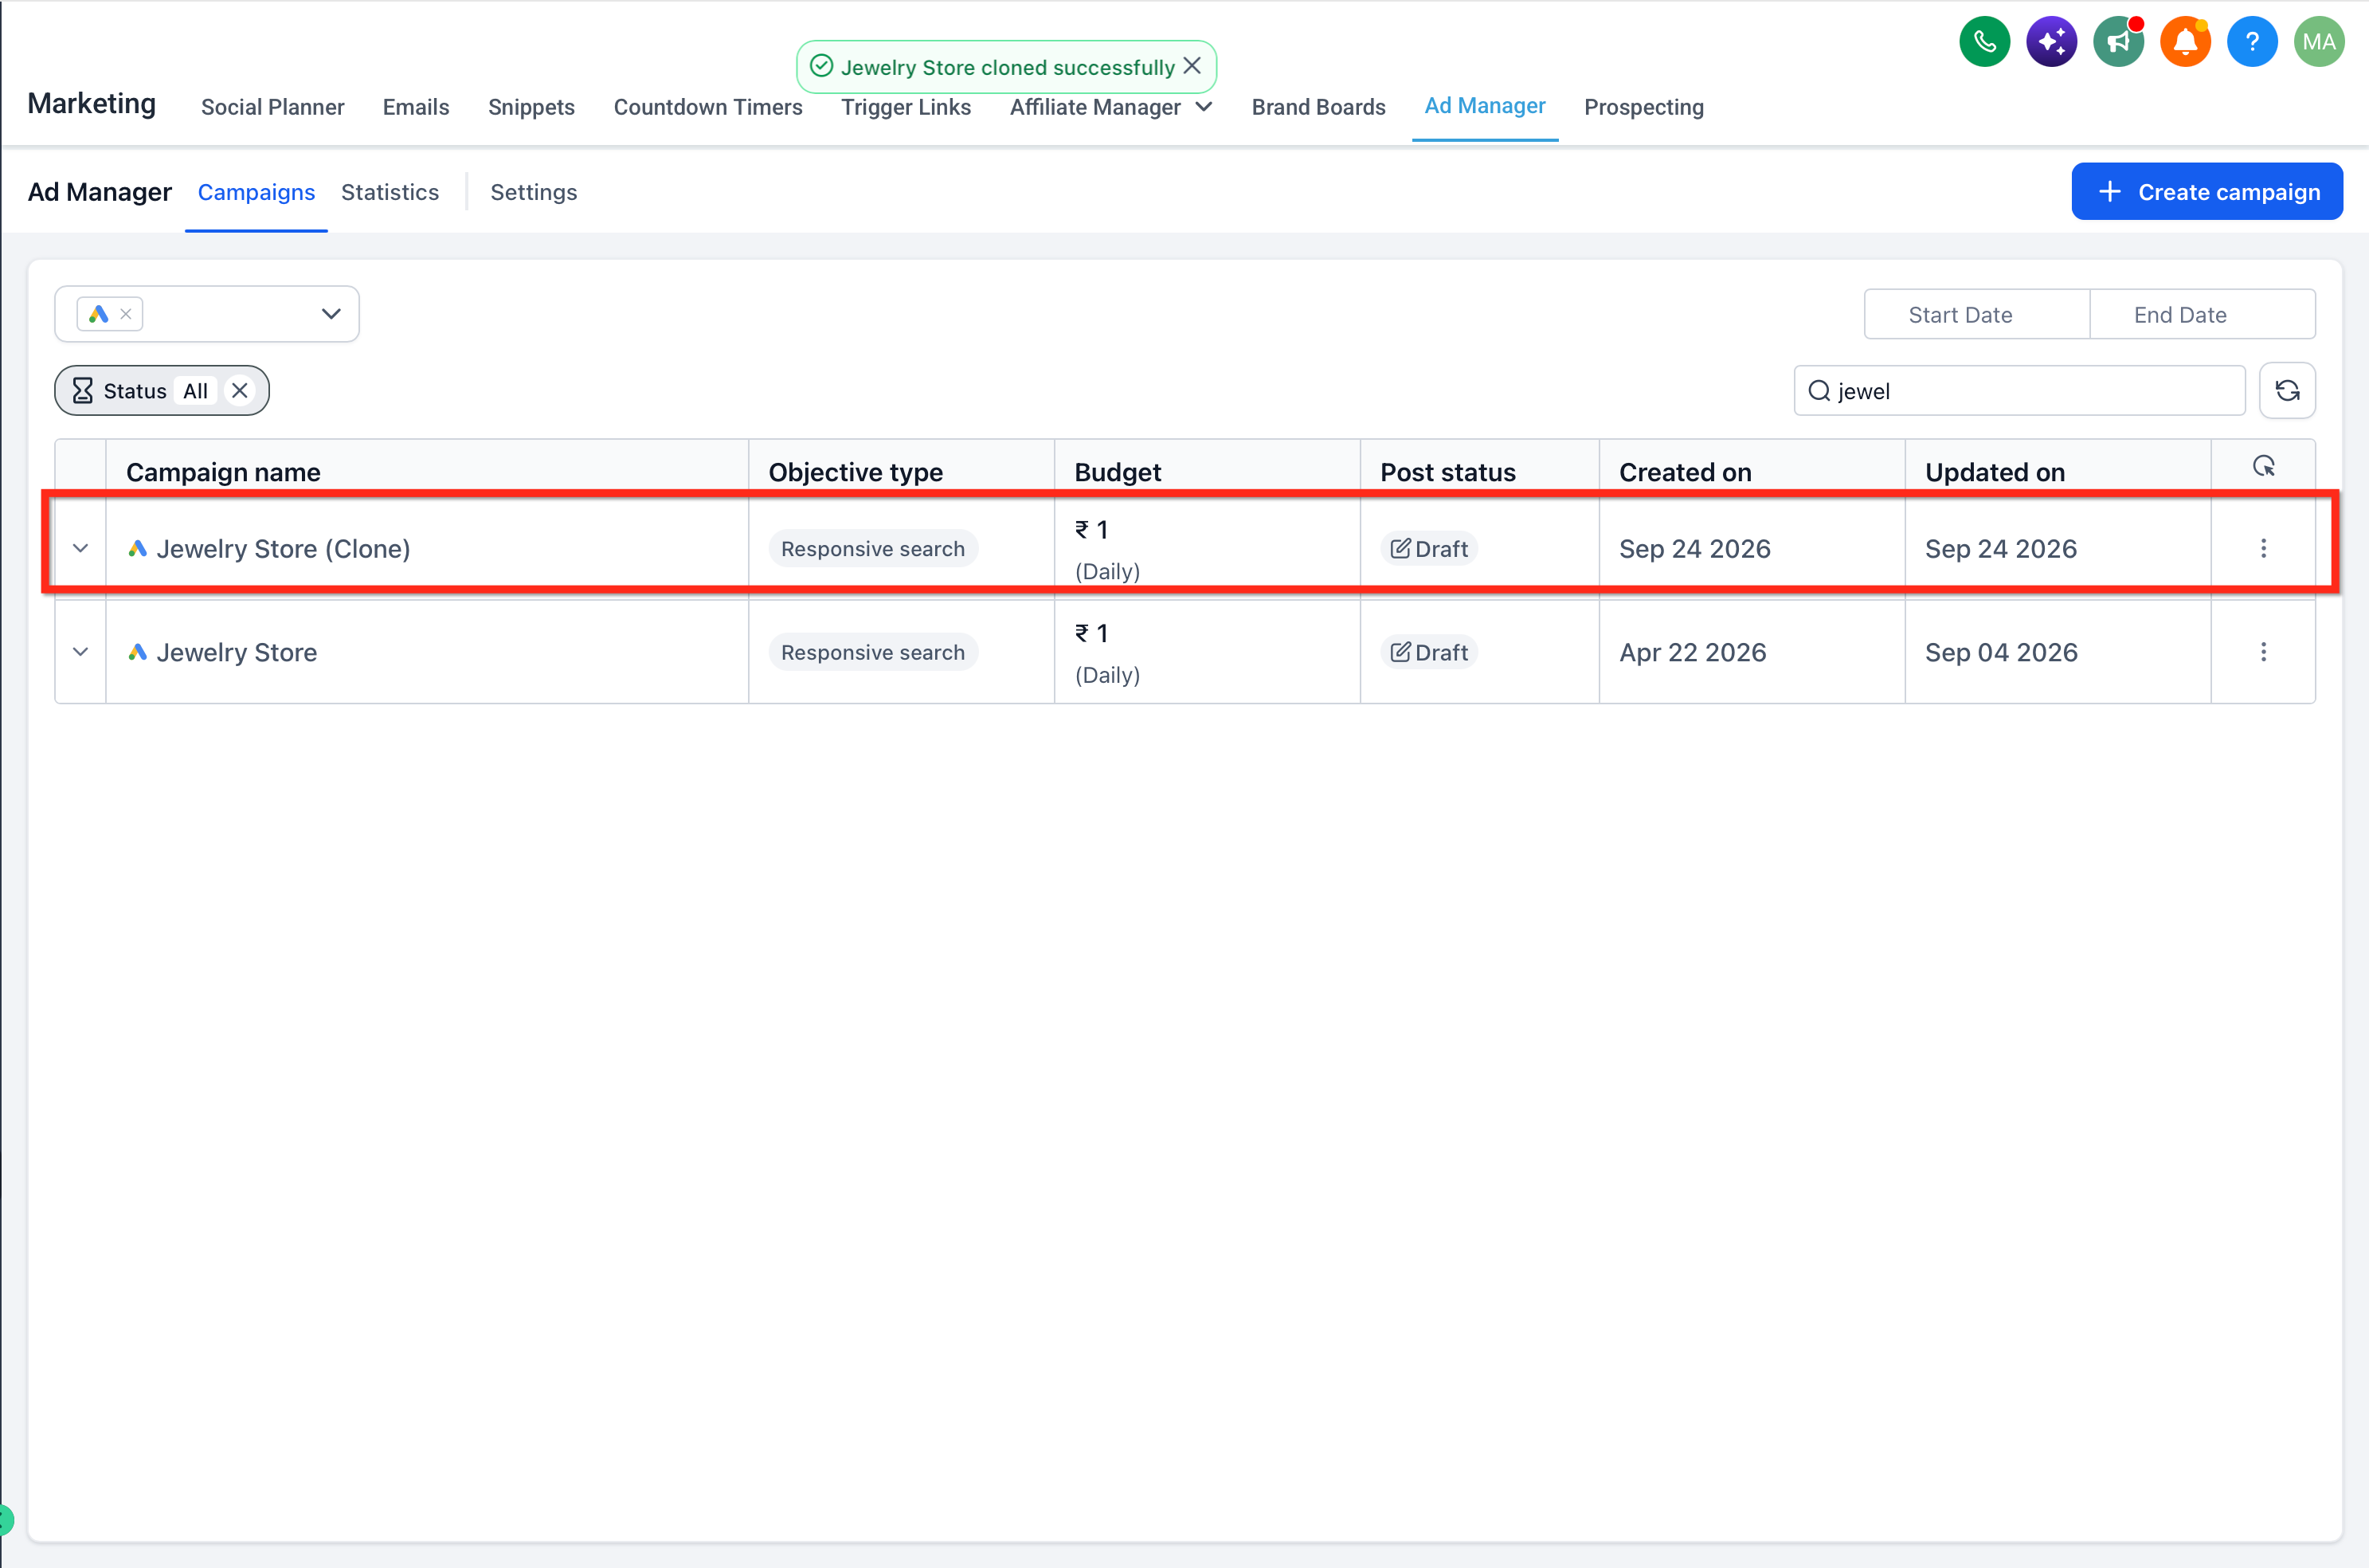
Task: Expand the Jewelry Store (Clone) row
Action: point(81,548)
